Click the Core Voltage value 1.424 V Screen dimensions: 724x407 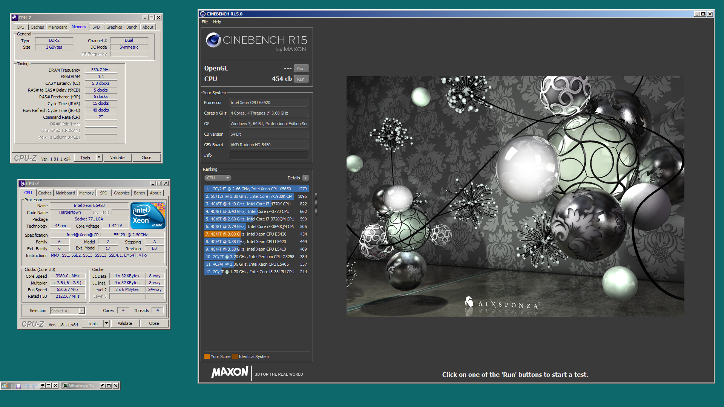coord(115,226)
